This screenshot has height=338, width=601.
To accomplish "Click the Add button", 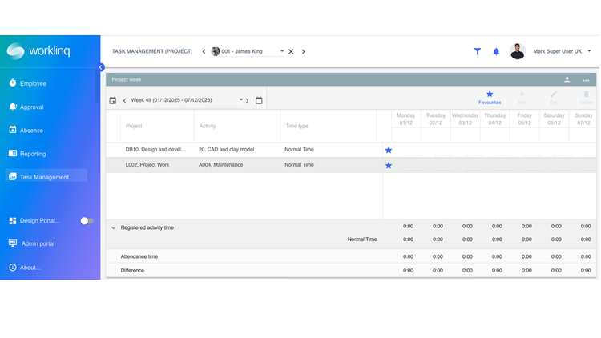I will (x=522, y=98).
